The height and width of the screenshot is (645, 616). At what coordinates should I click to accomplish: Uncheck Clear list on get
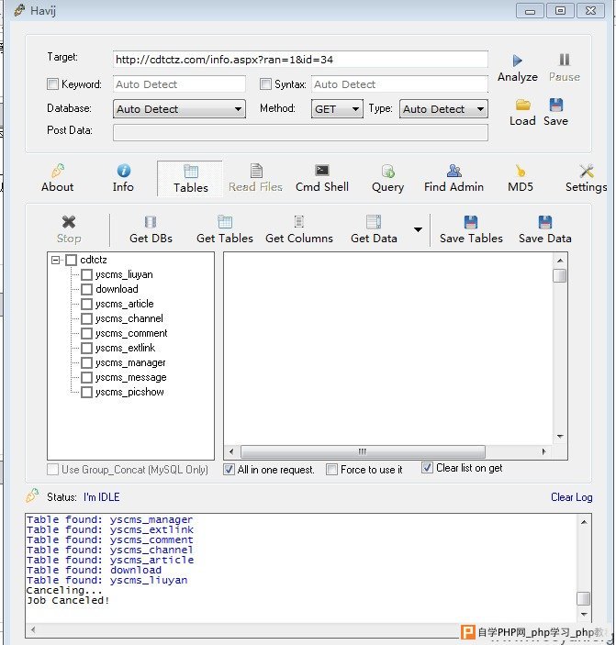[x=427, y=468]
